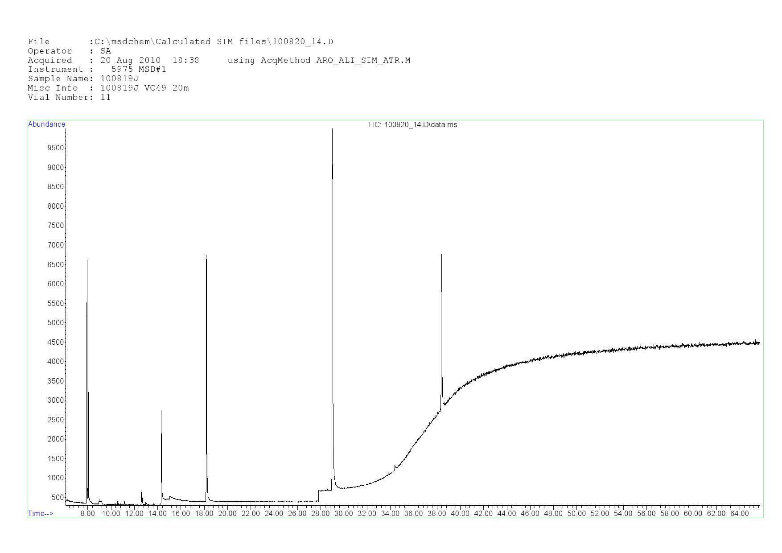The height and width of the screenshot is (553, 782).
Task: Click the small peak near 12.6 minutes
Action: (x=141, y=491)
